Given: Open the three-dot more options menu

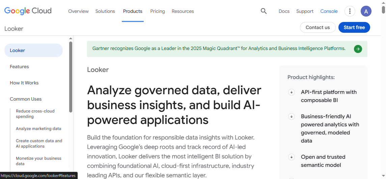Looking at the screenshot, I should coord(350,11).
